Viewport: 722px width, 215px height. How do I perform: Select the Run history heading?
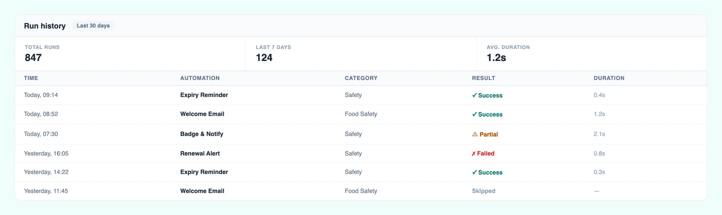click(45, 26)
